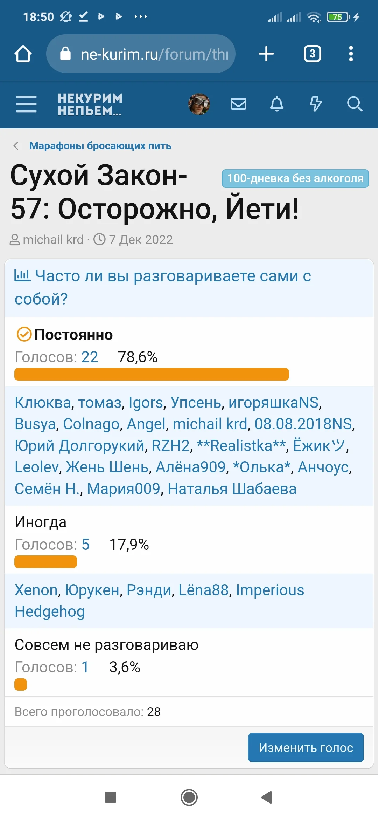Choose the 'Иногда' poll option
378x820 pixels.
pos(40,522)
